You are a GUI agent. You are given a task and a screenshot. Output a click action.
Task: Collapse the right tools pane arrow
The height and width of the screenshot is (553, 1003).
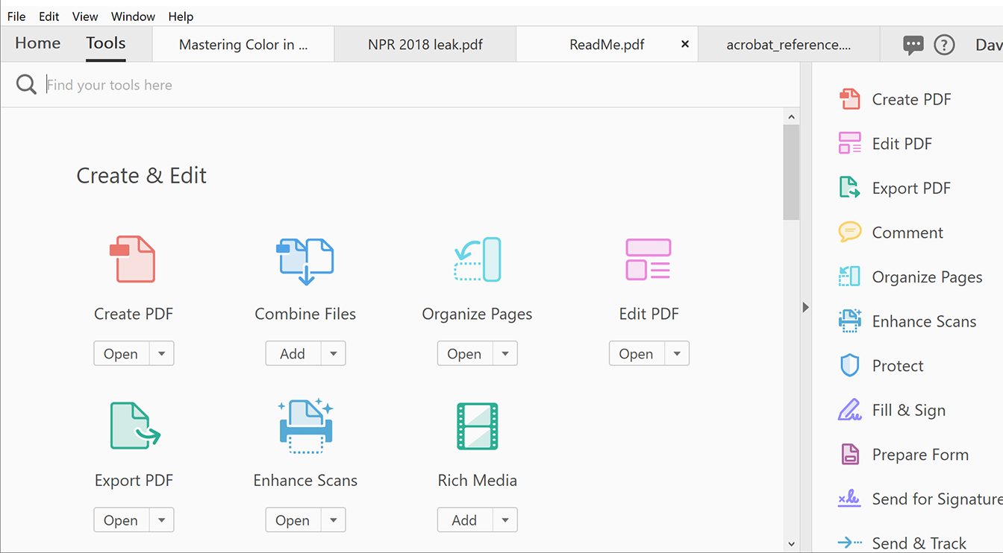[805, 307]
